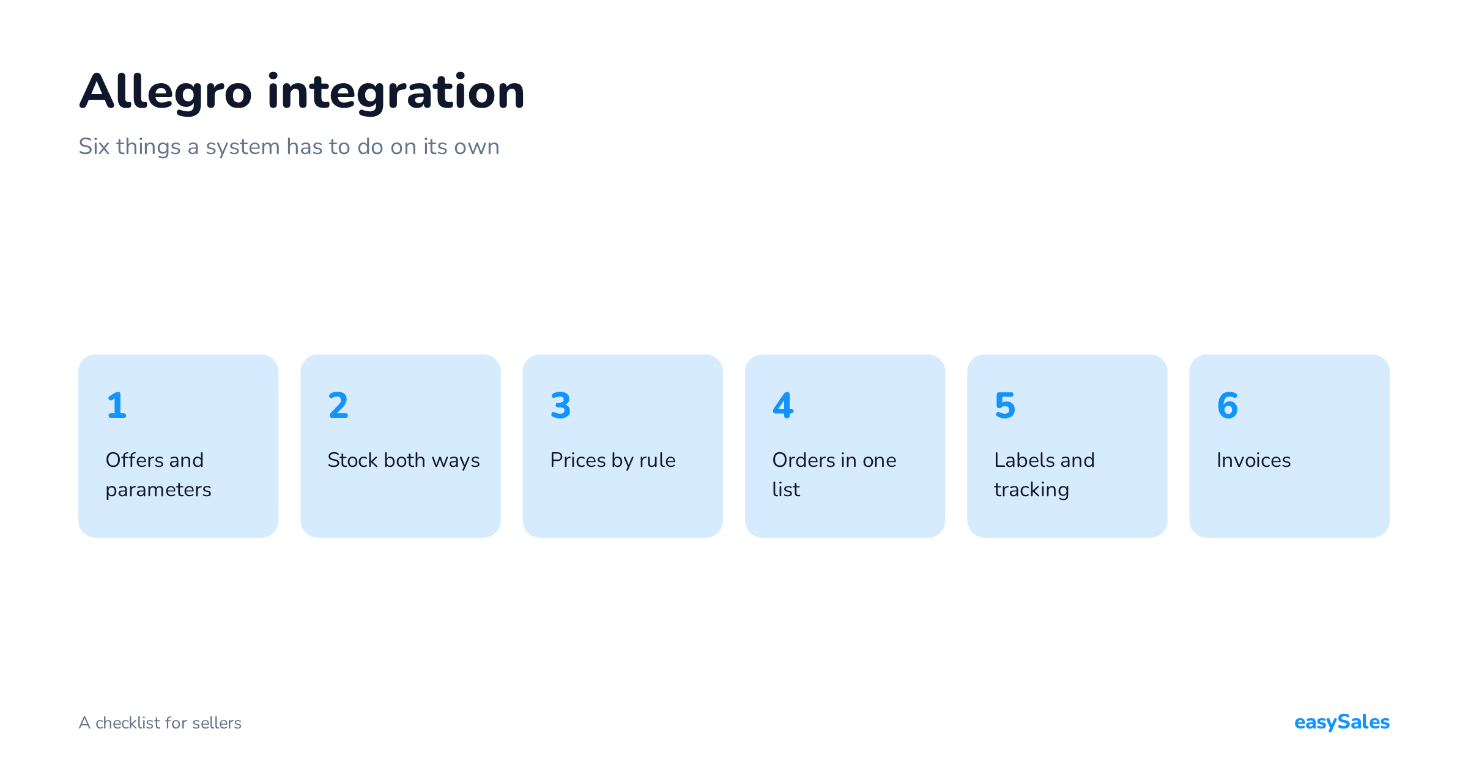This screenshot has width=1468, height=770.
Task: Click the easySales logo
Action: 1342,722
